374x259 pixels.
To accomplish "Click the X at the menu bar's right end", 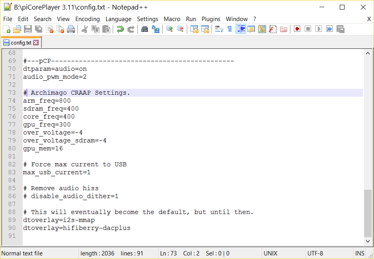I will coord(369,19).
